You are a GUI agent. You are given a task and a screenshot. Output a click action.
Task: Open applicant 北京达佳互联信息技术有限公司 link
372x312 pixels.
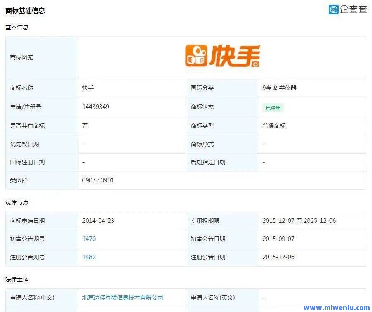pos(123,298)
